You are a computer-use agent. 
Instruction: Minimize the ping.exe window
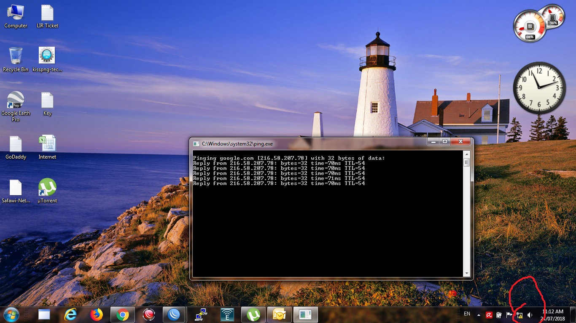(x=433, y=142)
